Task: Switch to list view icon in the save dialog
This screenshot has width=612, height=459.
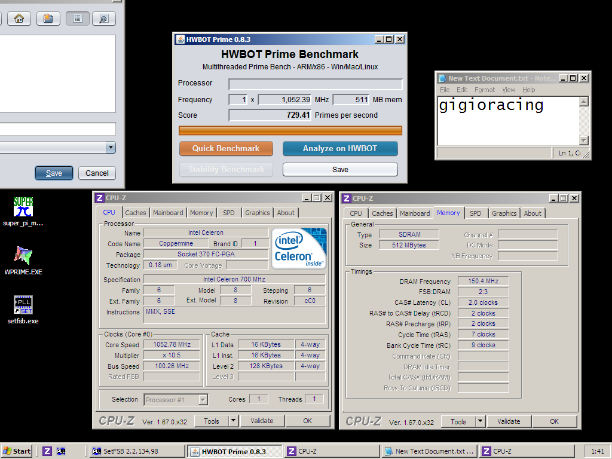Action: pyautogui.click(x=78, y=19)
